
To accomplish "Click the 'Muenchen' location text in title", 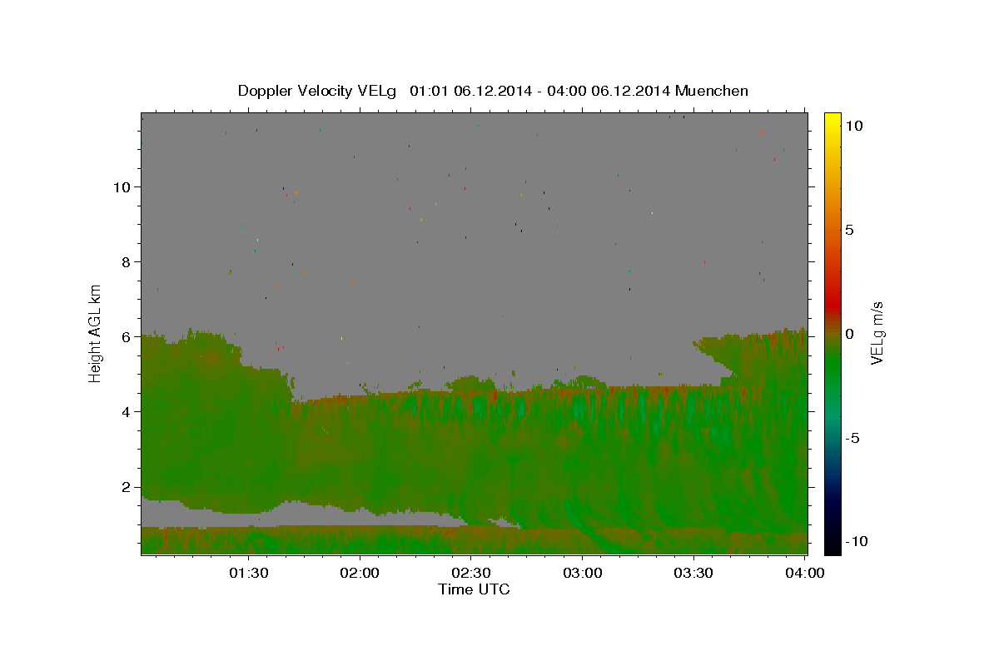I will point(712,91).
